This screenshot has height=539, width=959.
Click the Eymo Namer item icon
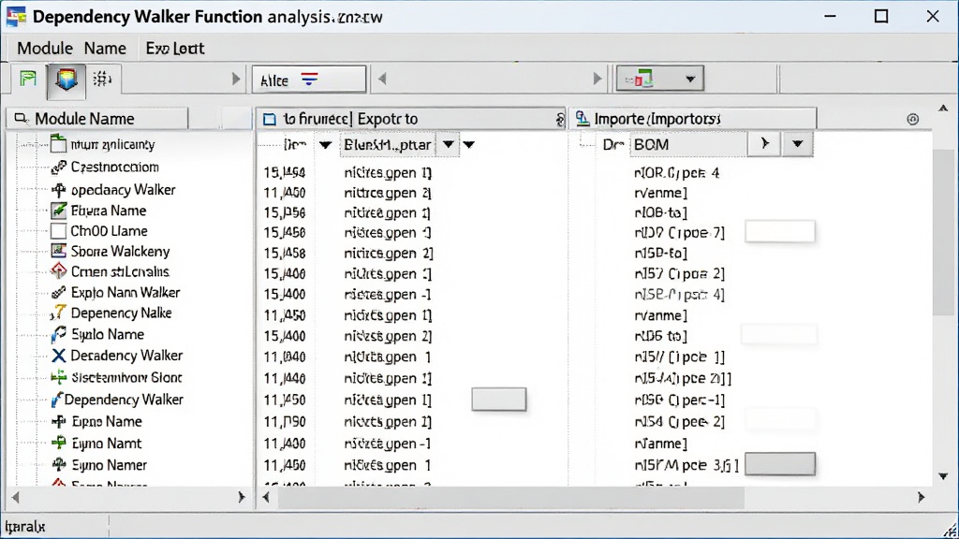tap(59, 465)
